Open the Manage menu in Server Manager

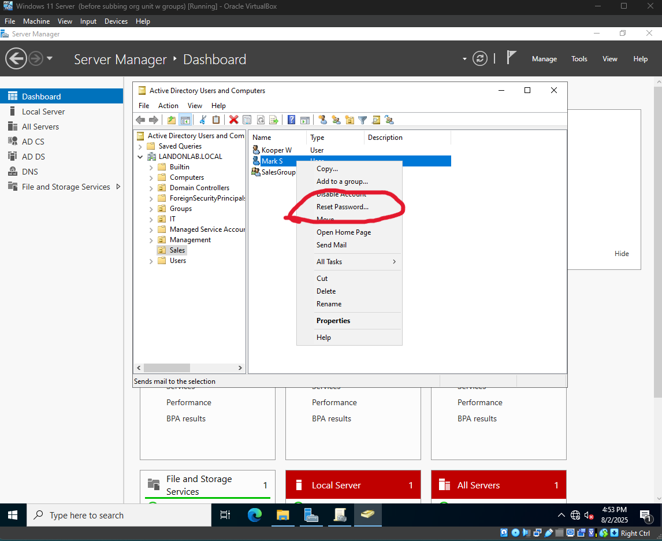tap(544, 59)
